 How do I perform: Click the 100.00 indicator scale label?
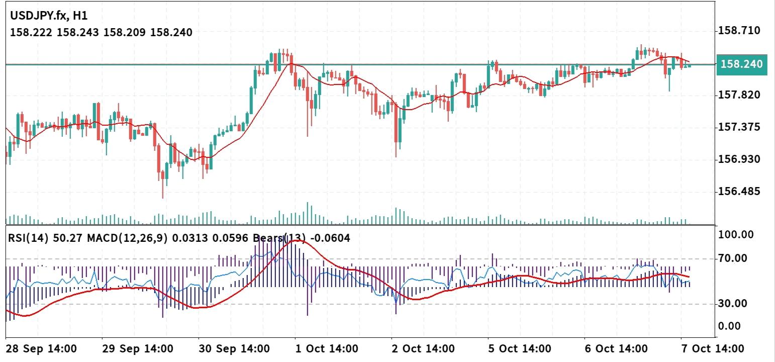click(737, 234)
